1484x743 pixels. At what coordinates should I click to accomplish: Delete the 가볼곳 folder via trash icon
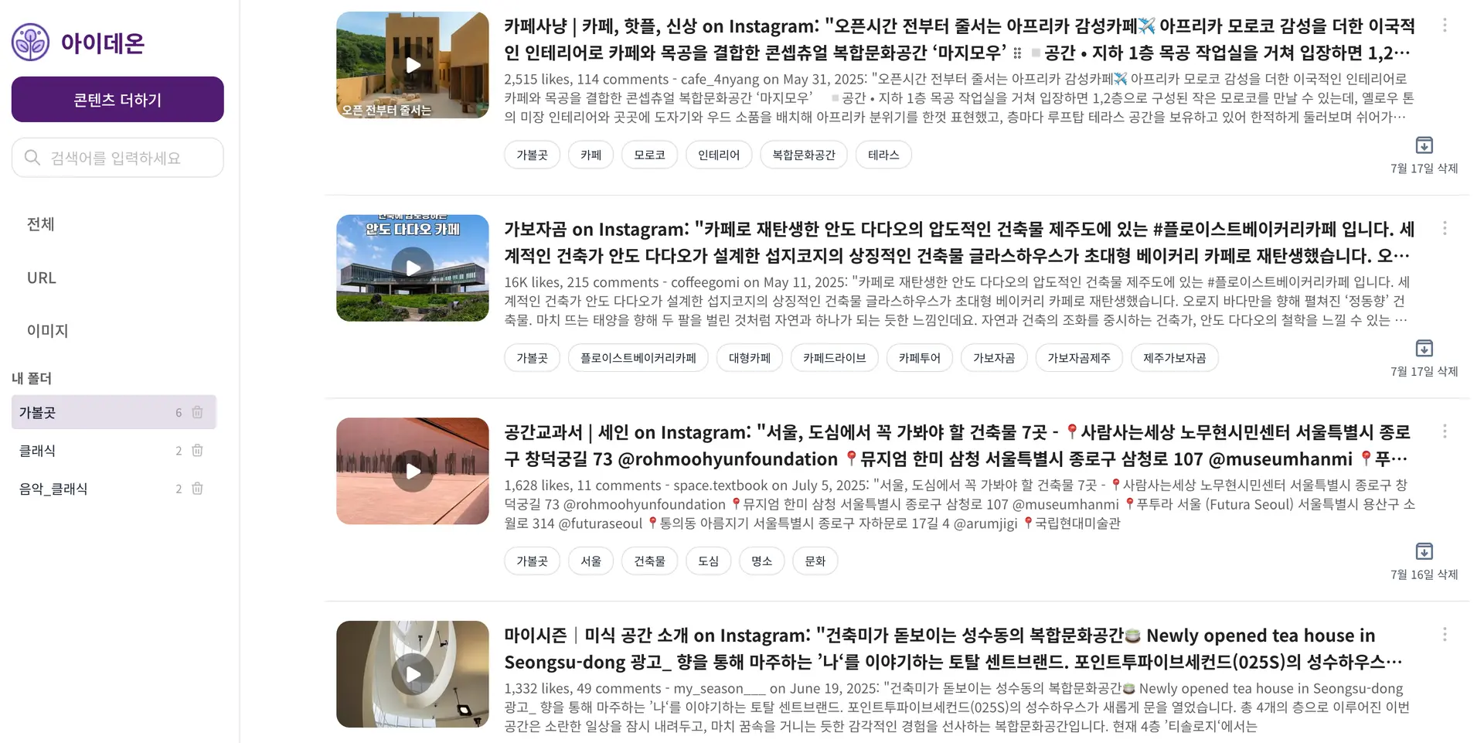(197, 412)
